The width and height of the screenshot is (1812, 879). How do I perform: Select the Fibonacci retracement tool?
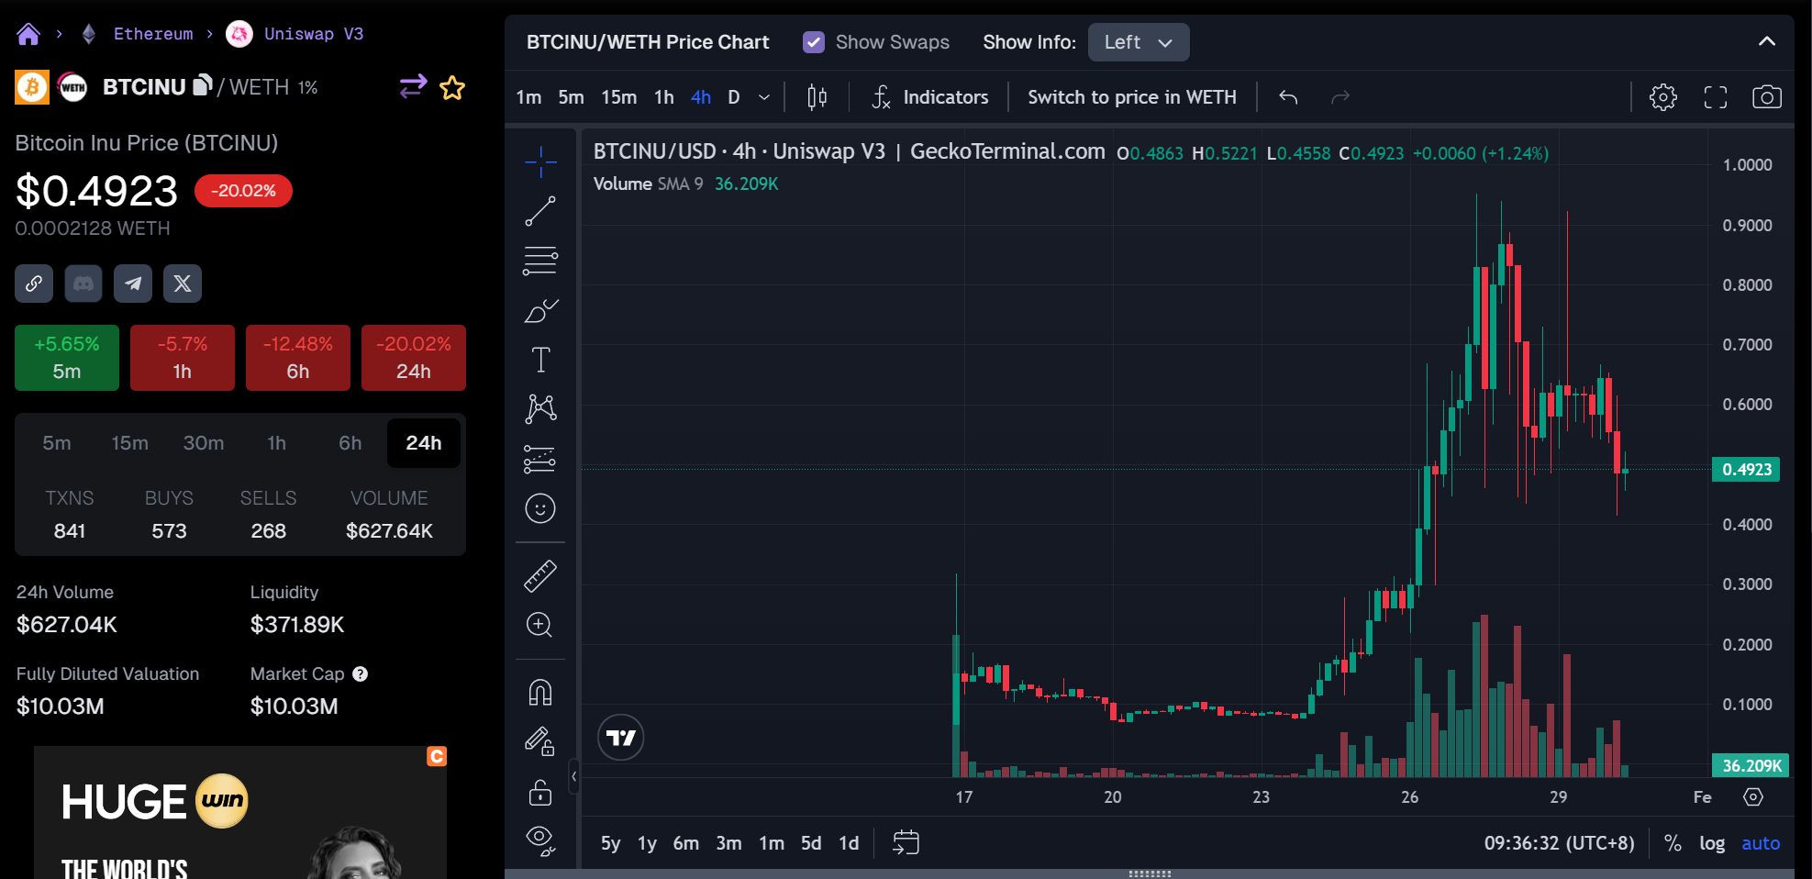[540, 261]
